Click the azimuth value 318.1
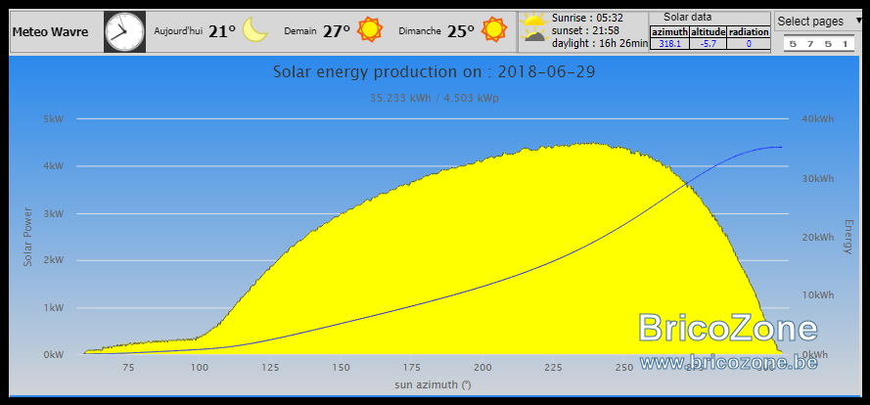The image size is (870, 405). coord(669,44)
